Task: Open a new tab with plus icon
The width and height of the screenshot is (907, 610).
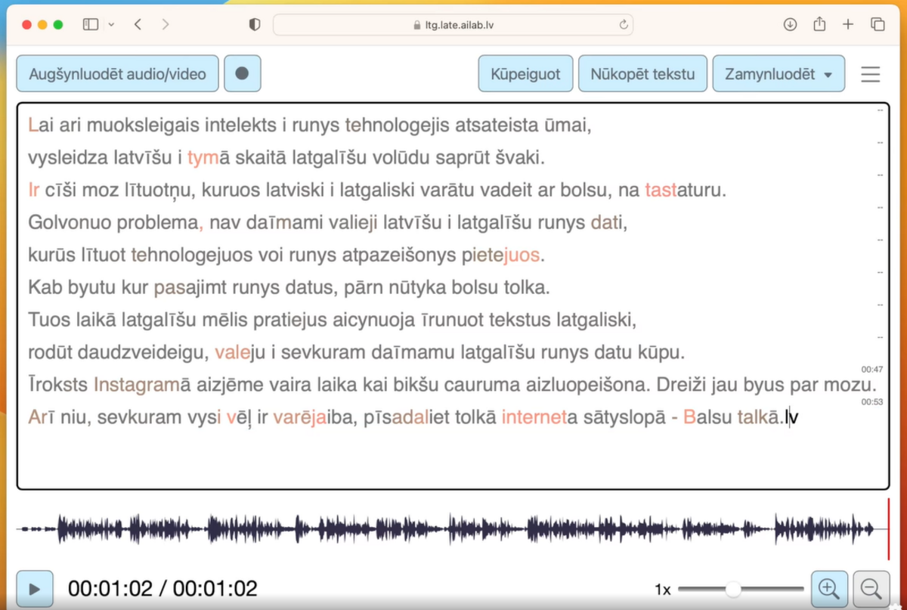Action: pyautogui.click(x=848, y=24)
